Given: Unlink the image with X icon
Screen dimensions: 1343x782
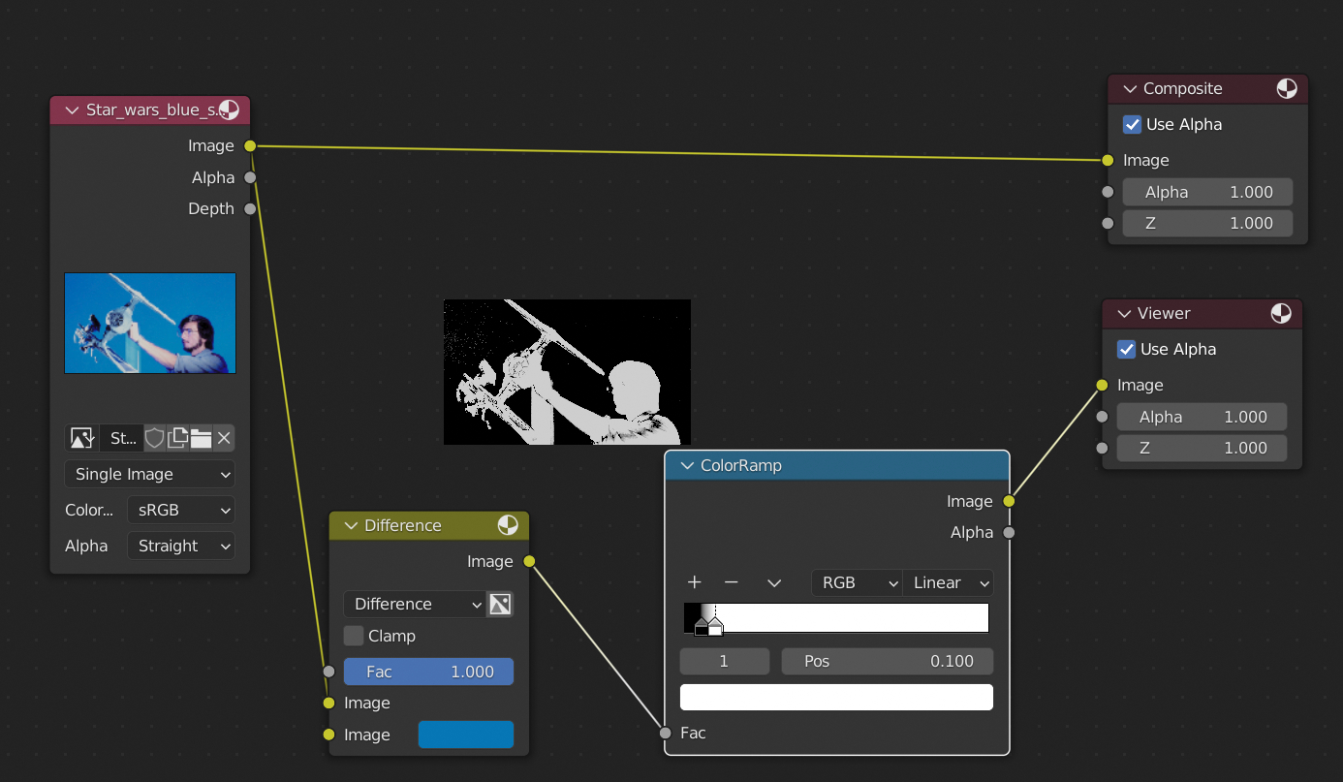Looking at the screenshot, I should pos(224,438).
